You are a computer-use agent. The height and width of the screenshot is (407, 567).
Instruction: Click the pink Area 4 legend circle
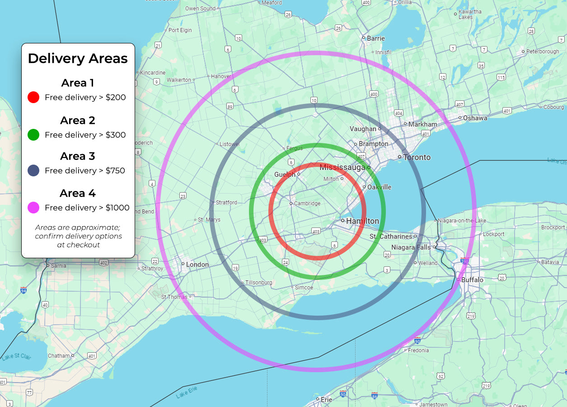(33, 208)
